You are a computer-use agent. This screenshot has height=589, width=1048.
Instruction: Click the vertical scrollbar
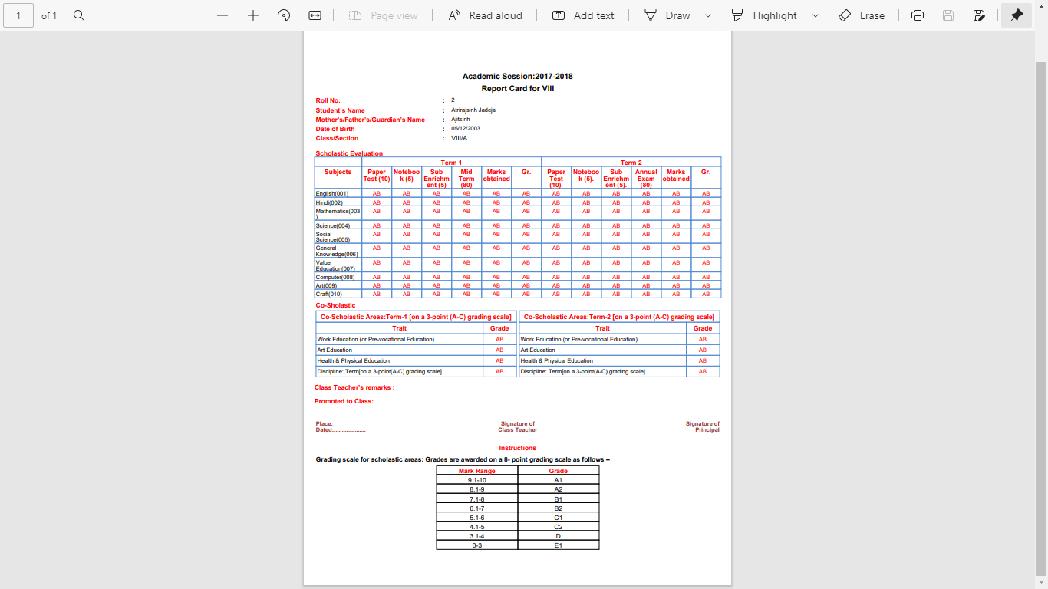[x=1041, y=307]
